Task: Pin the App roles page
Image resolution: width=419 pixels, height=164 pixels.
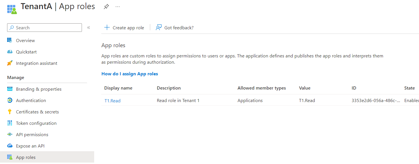Action: 106,7
